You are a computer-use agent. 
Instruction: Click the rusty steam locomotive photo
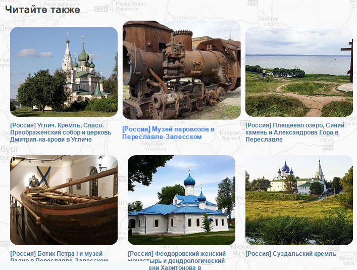(182, 70)
